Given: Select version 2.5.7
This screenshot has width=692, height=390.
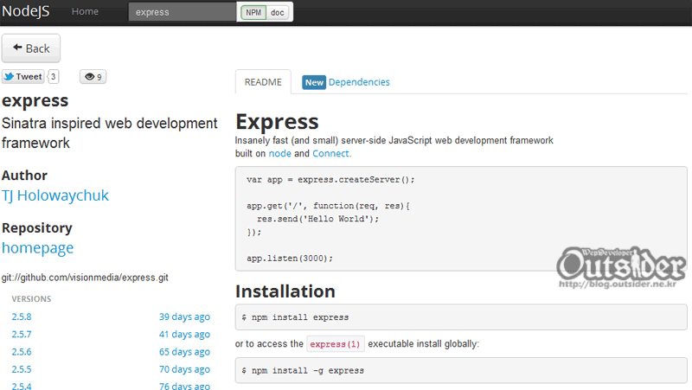Looking at the screenshot, I should [x=22, y=335].
